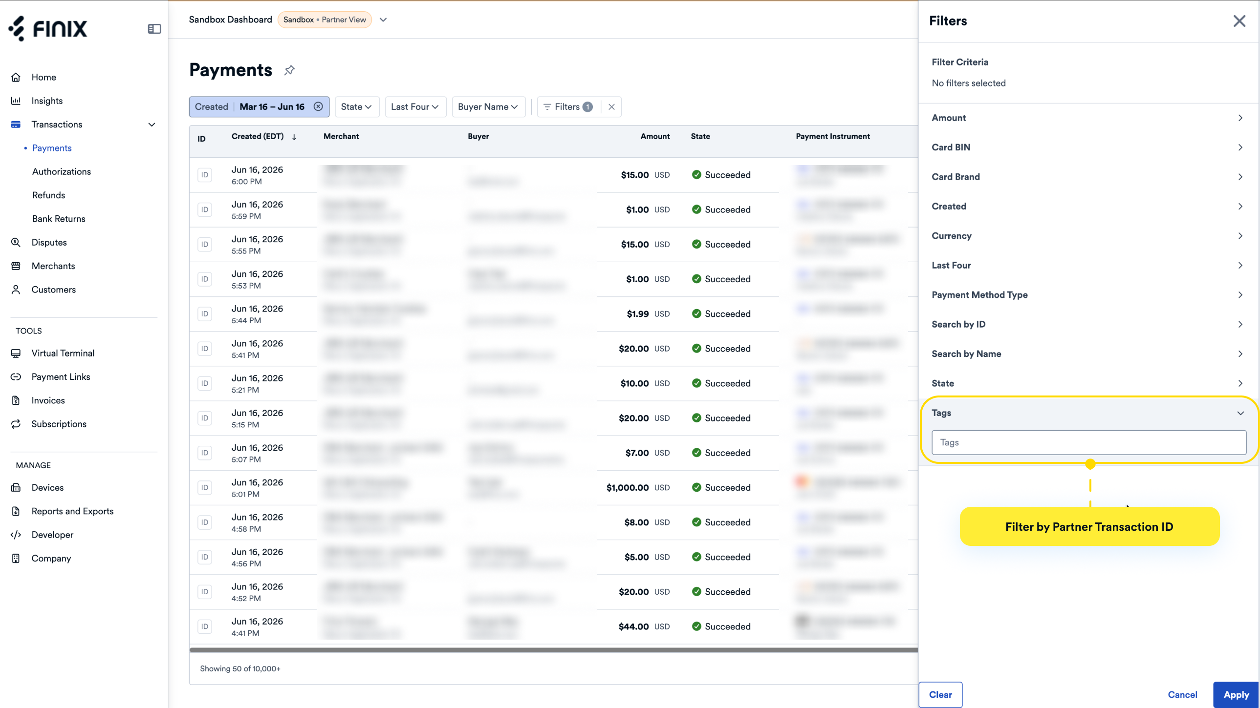The image size is (1260, 708).
Task: Pin the Payments page
Action: [289, 70]
